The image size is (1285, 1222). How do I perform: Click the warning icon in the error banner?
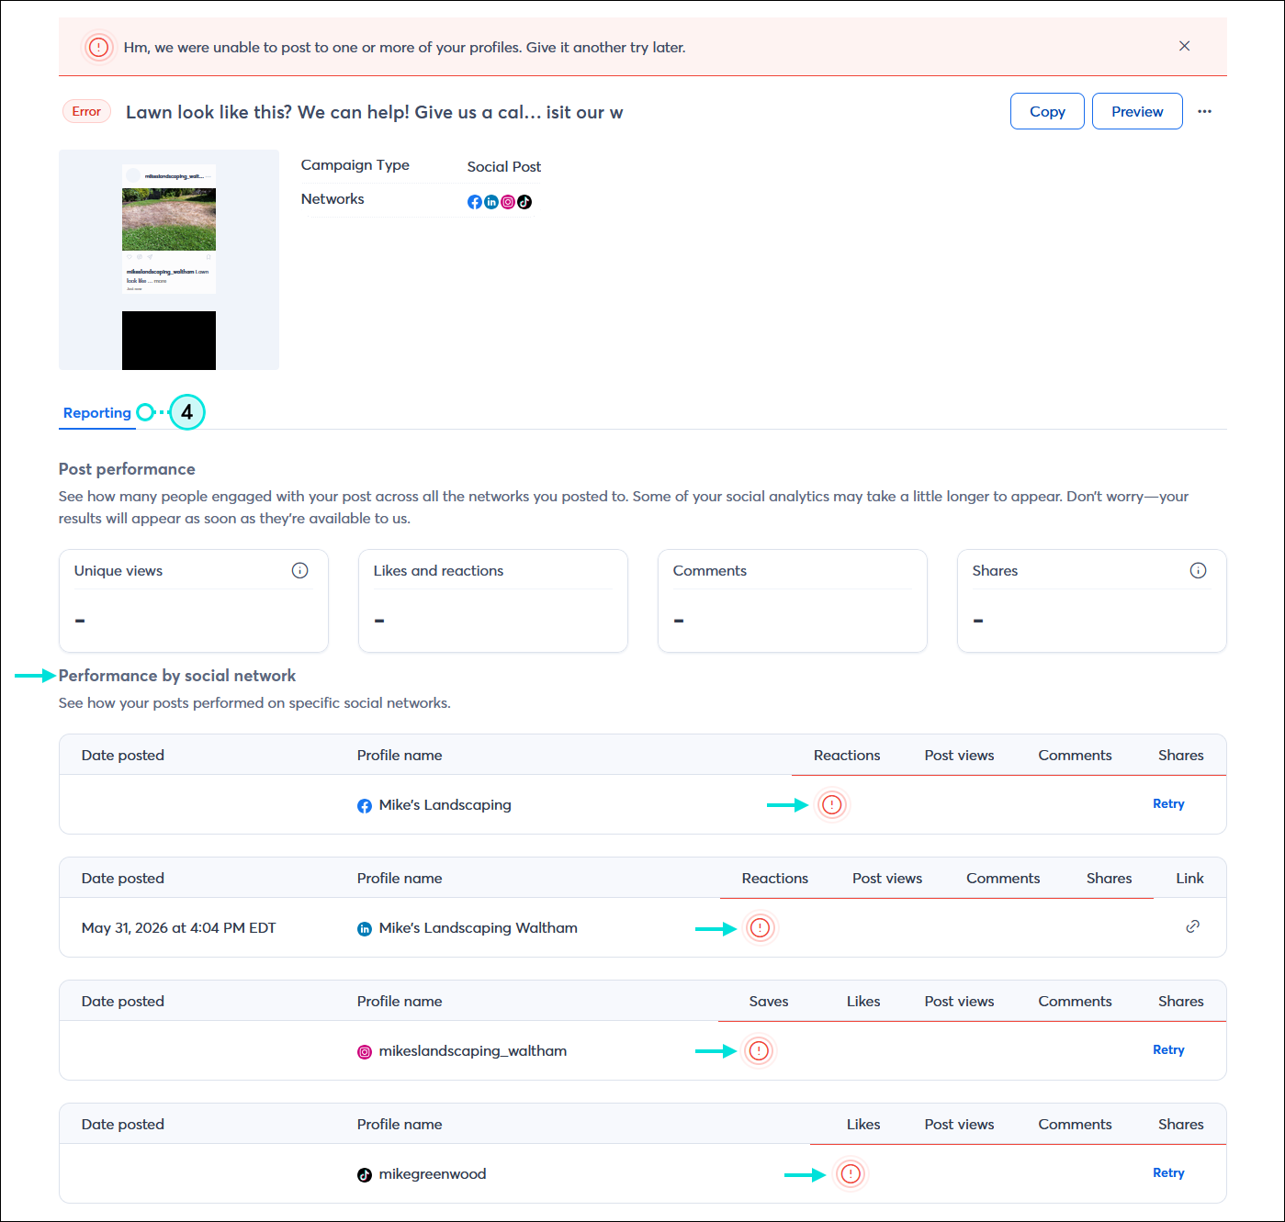tap(98, 47)
